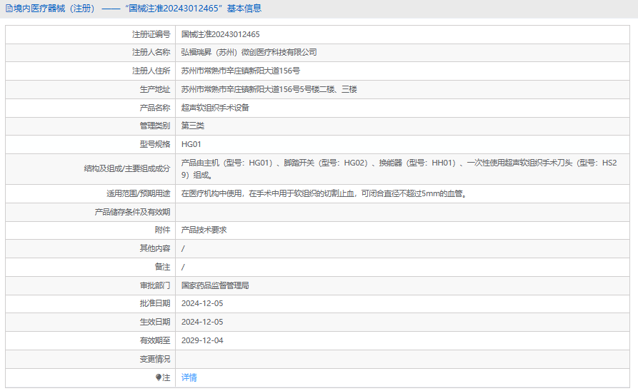Open the 详情 link
Screen dimensions: 638x391
189,377
